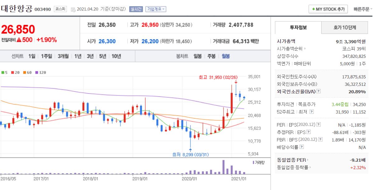Viewport: 373px width, 190px height.
Task: Click the 시가 value 26,300
Action: [x=107, y=41]
